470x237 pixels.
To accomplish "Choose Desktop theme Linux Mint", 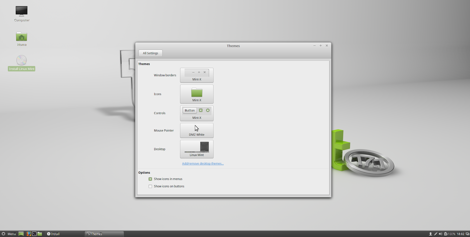I will (x=197, y=149).
